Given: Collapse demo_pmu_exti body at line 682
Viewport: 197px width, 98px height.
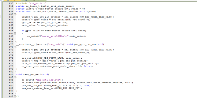Looking at the screenshot, I should pos(15,77).
